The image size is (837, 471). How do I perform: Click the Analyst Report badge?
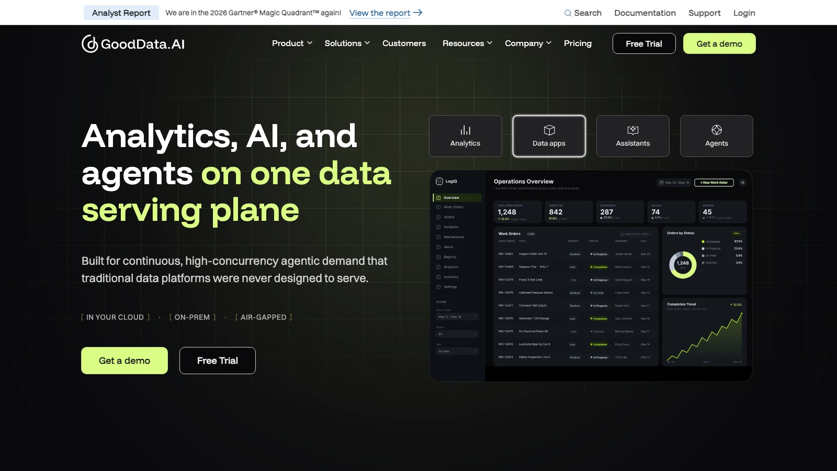[x=121, y=13]
